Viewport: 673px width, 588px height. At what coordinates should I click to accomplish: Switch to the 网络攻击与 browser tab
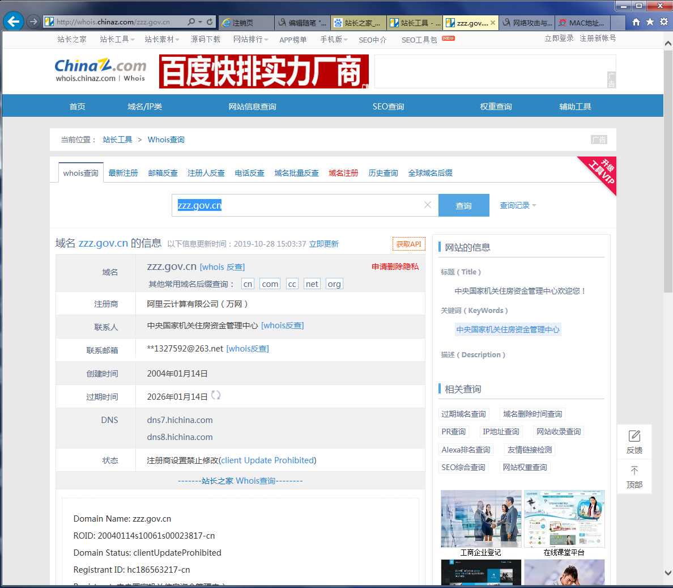527,23
